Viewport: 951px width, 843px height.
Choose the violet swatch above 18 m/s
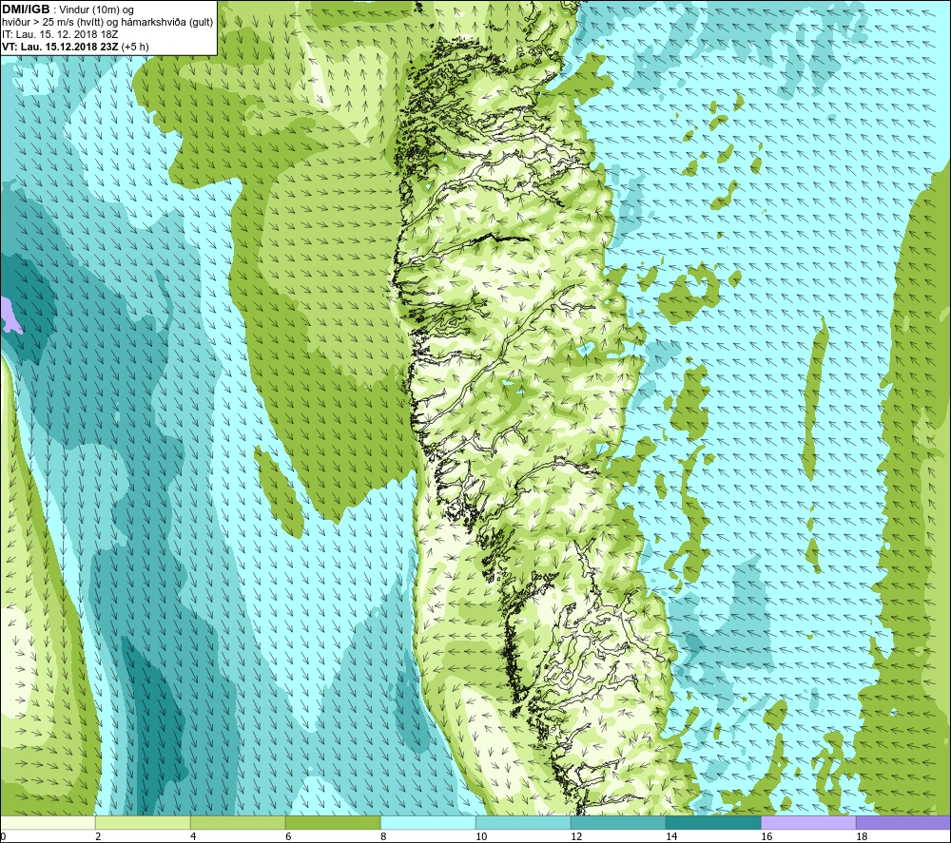[903, 822]
